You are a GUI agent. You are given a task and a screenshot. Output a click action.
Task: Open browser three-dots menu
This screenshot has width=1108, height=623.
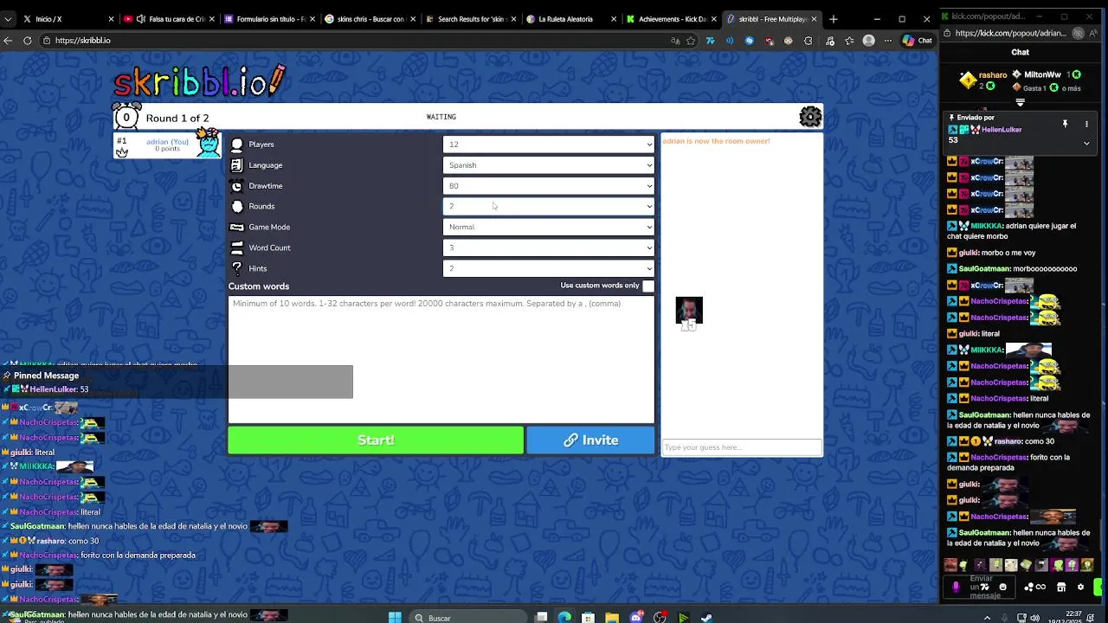(x=887, y=41)
